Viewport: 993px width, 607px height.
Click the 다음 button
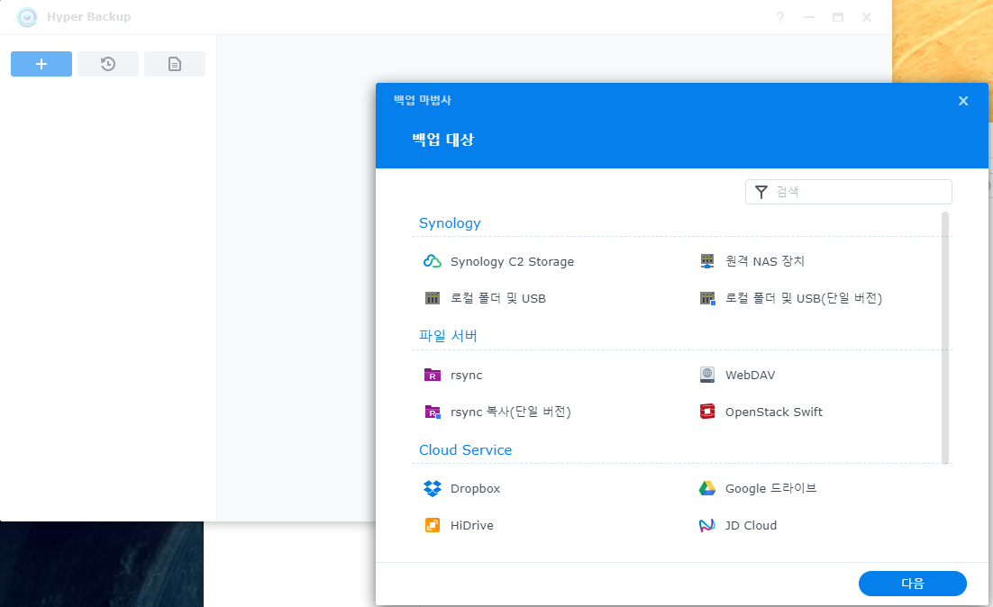click(913, 584)
